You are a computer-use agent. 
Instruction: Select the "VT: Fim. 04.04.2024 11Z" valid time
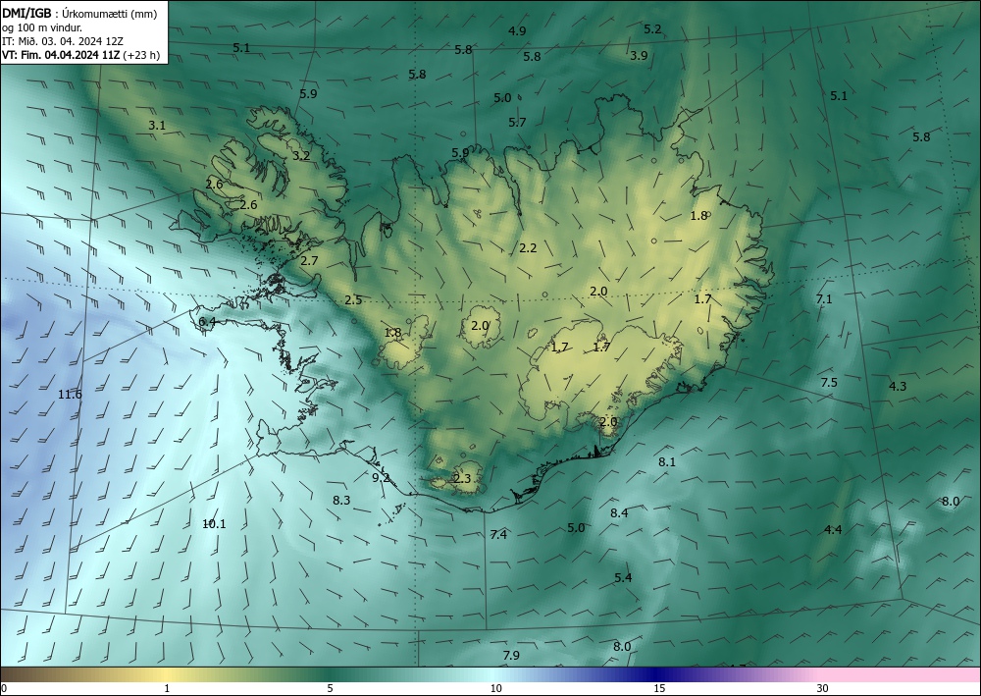pos(61,55)
